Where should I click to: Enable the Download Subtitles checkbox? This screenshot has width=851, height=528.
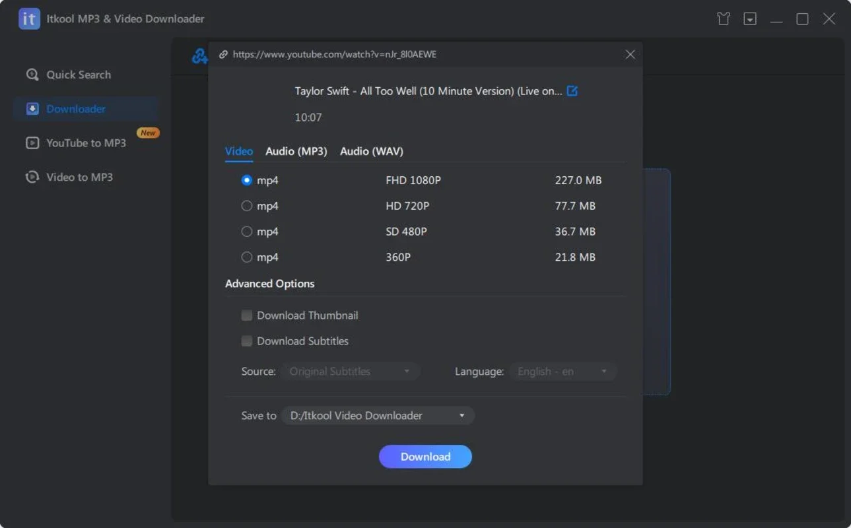tap(247, 341)
